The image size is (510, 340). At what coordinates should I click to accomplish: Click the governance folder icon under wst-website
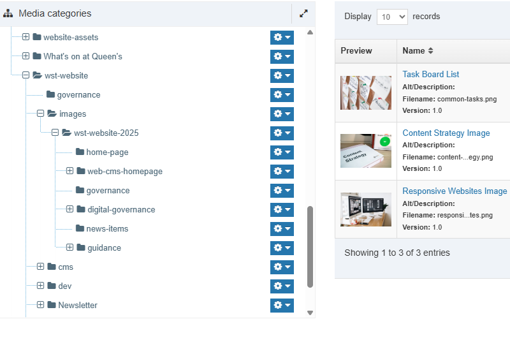(x=50, y=95)
